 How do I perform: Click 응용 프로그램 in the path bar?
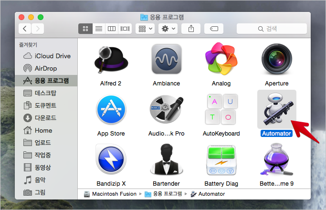point(163,194)
